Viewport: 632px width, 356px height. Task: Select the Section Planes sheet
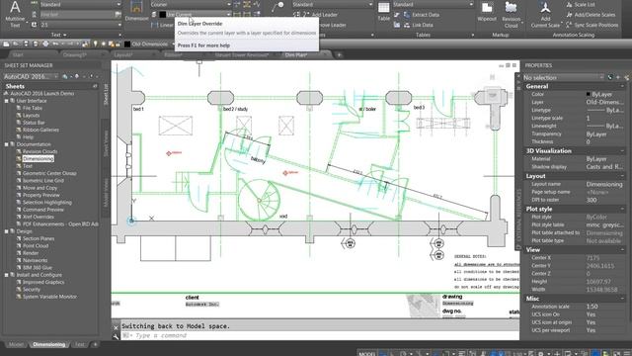pos(39,238)
